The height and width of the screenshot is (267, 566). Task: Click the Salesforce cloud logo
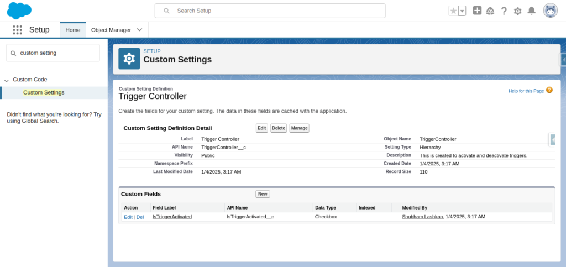(19, 11)
